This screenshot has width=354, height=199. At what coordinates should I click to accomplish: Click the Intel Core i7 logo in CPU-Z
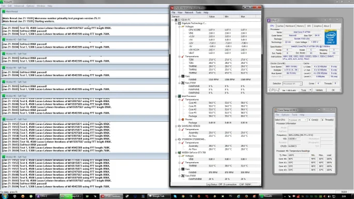tap(331, 37)
